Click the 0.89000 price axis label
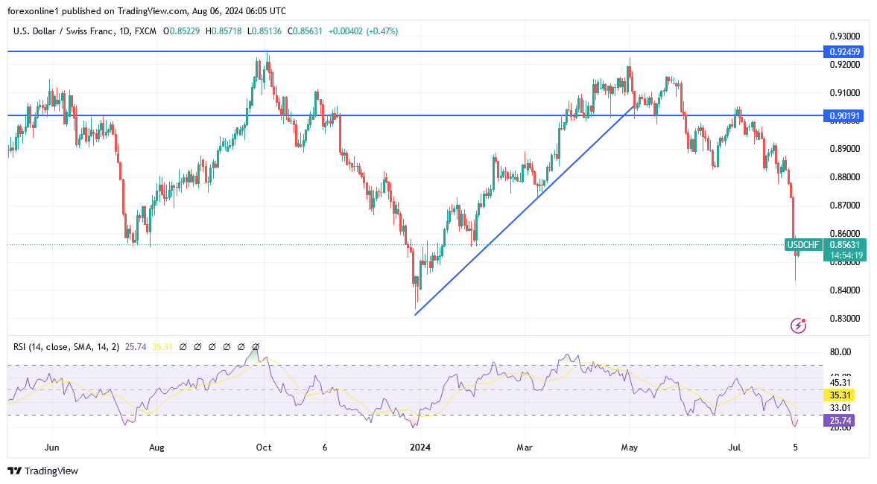 (x=844, y=149)
